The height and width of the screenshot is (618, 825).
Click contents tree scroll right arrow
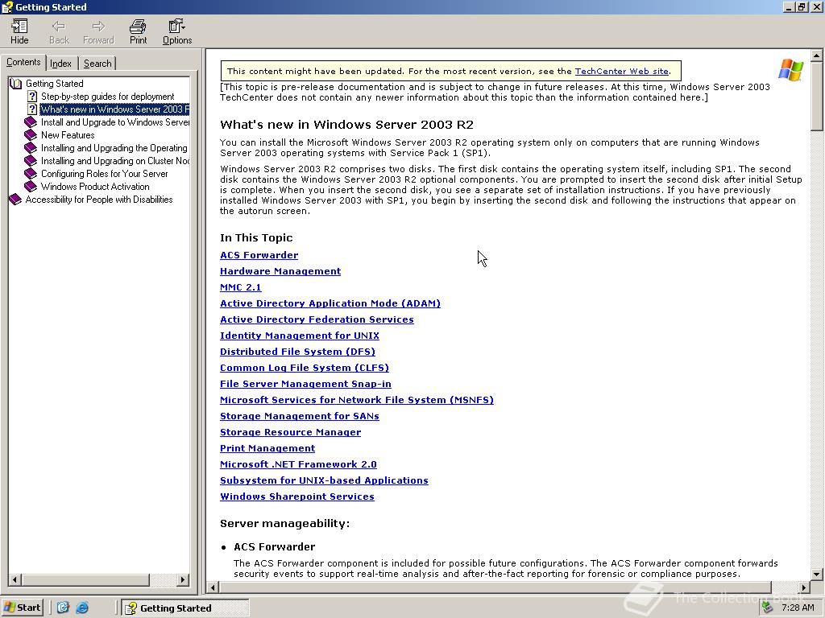[183, 579]
